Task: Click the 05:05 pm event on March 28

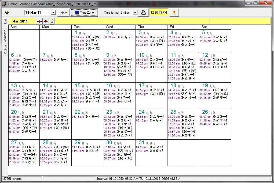Action: pos(54,158)
